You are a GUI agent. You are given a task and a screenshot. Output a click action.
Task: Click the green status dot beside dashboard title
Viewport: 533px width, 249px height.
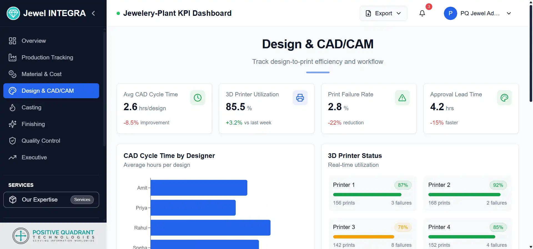click(x=118, y=13)
